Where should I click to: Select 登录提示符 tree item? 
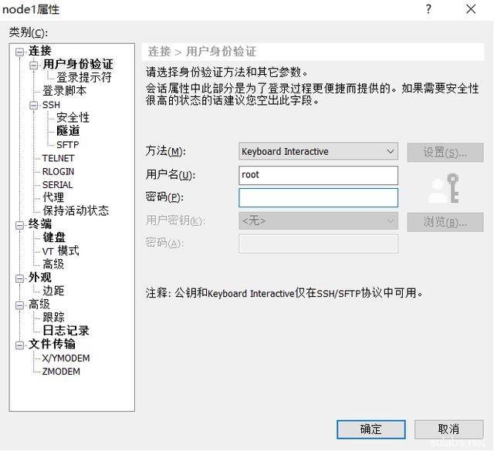pos(84,77)
